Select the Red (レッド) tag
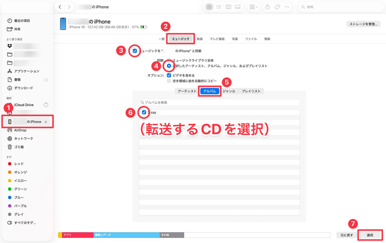The height and width of the screenshot is (243, 386). pos(19,164)
